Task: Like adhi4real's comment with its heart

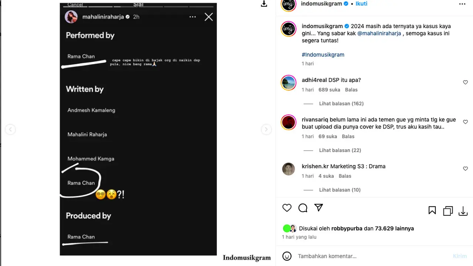Action: 465,82
